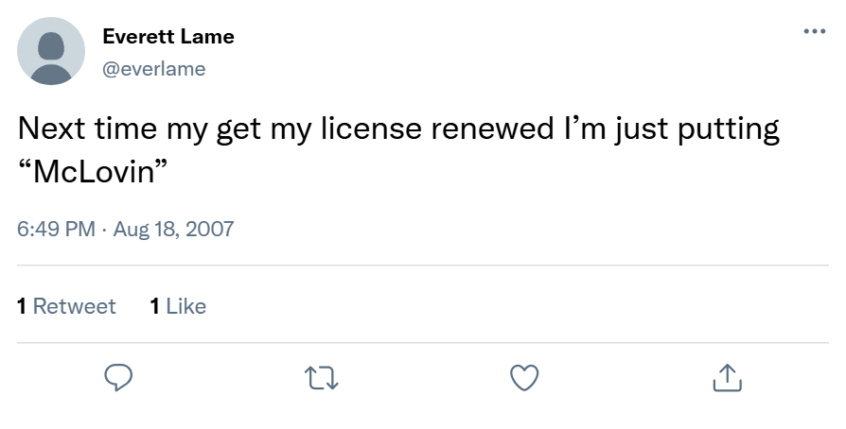The width and height of the screenshot is (846, 429).
Task: View who retweeted via "Retweet" label
Action: tap(74, 306)
